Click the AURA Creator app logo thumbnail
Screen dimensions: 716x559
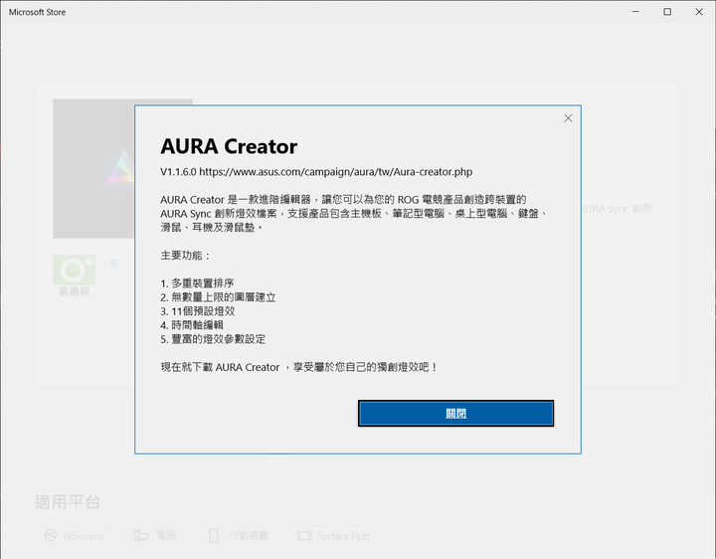(94, 168)
